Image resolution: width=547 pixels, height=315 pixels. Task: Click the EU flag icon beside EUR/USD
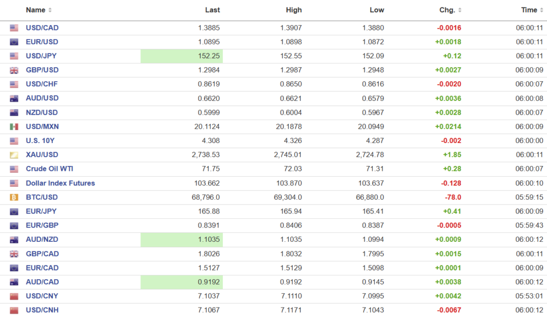tap(14, 42)
